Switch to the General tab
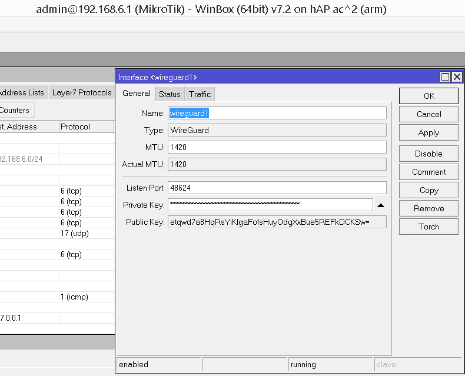This screenshot has height=376, width=465. pyautogui.click(x=137, y=94)
